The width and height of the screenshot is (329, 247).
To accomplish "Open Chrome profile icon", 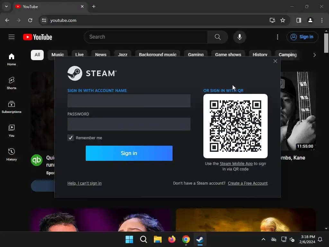I will click(x=310, y=20).
